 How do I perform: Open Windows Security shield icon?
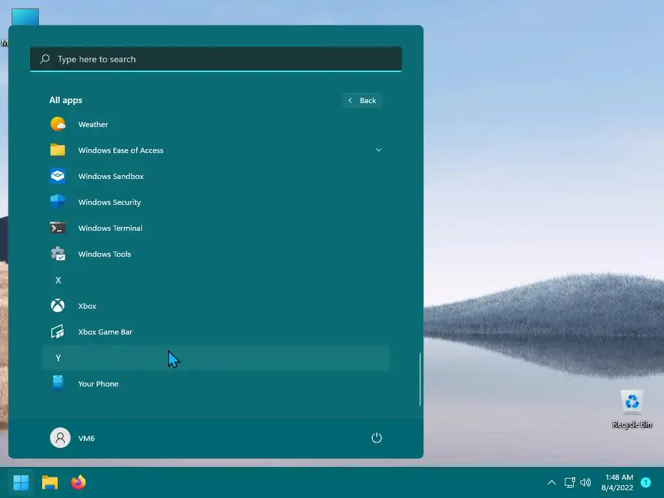pos(58,202)
